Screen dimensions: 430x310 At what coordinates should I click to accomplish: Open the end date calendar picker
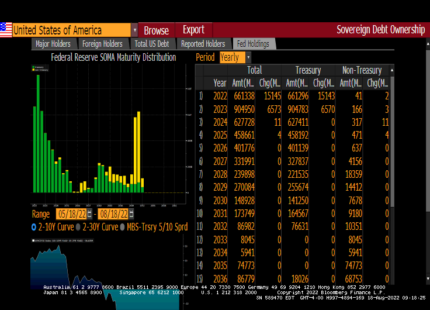(131, 214)
